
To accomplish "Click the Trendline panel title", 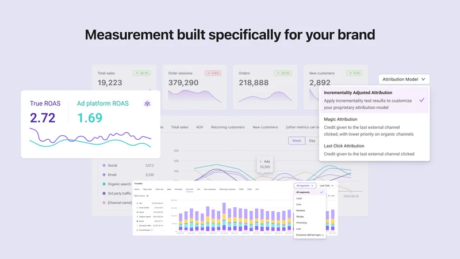I will pos(138,184).
